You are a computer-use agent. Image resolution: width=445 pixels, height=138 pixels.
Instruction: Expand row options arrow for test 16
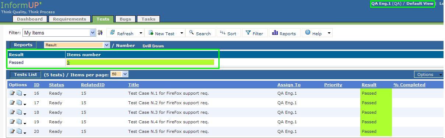tap(25, 95)
